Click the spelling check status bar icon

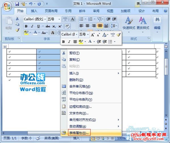coord(38,138)
